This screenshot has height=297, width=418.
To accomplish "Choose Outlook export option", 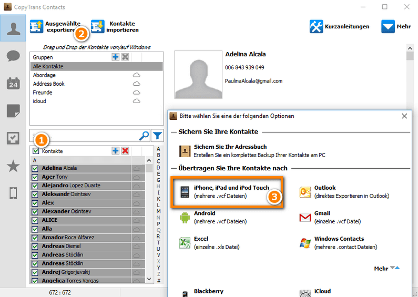I will click(x=344, y=192).
